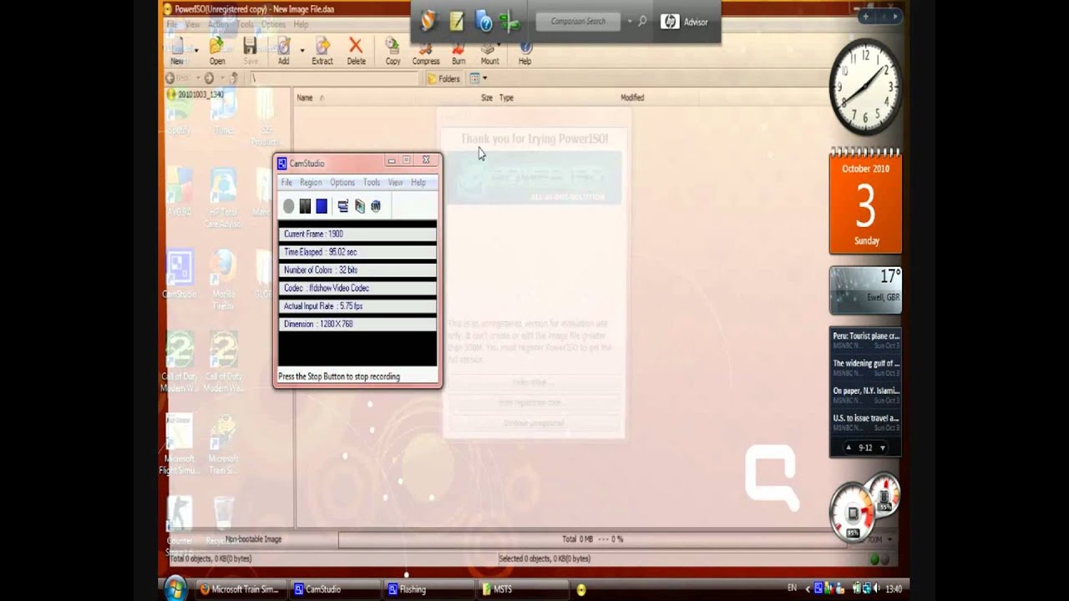Screen dimensions: 1069x601
Task: Switch to MSTS taskbar button
Action: (522, 589)
